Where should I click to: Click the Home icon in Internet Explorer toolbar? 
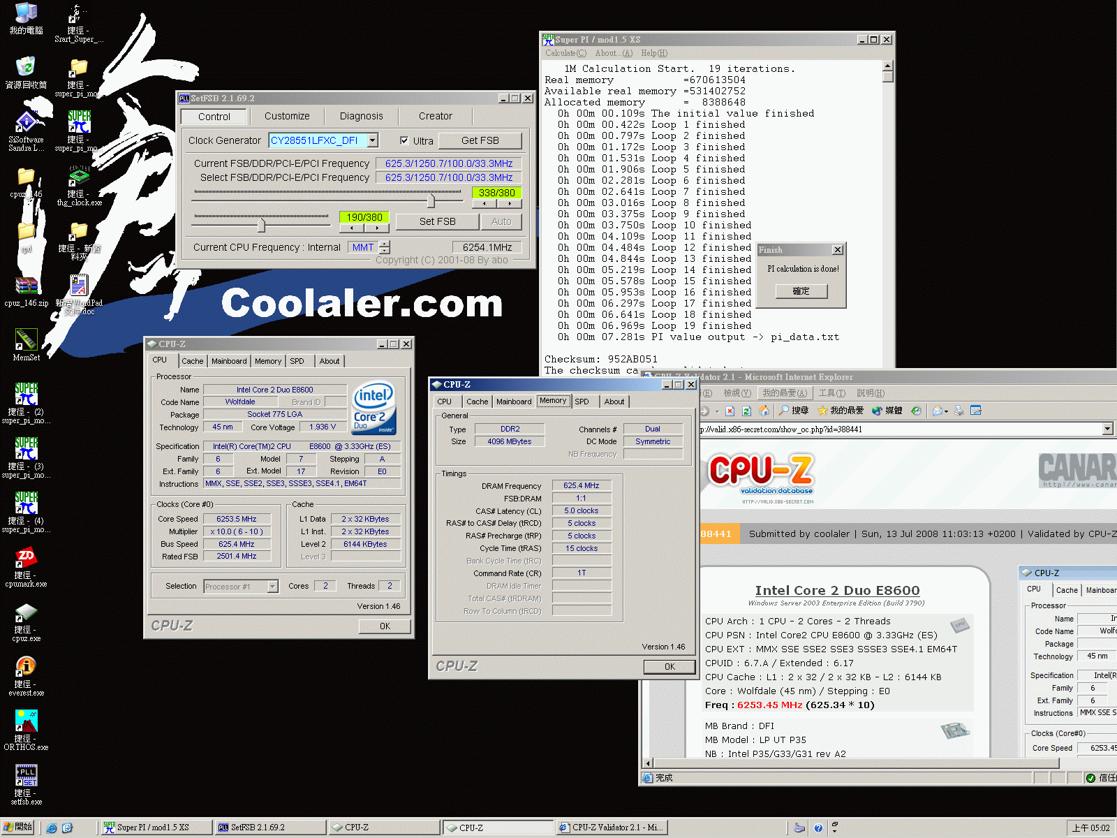(x=764, y=411)
